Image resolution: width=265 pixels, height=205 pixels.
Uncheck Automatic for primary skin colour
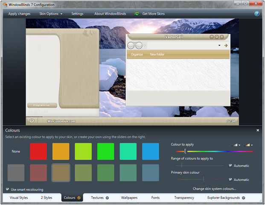click(x=231, y=179)
